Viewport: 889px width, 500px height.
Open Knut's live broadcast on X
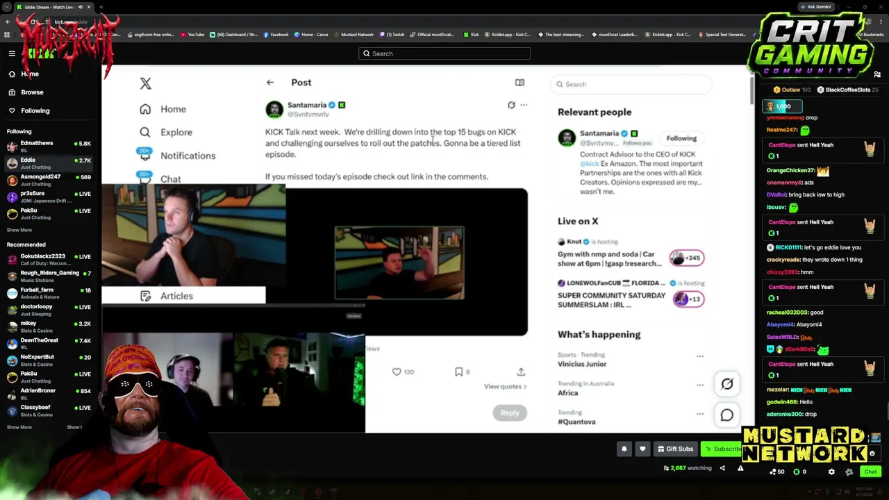point(631,253)
